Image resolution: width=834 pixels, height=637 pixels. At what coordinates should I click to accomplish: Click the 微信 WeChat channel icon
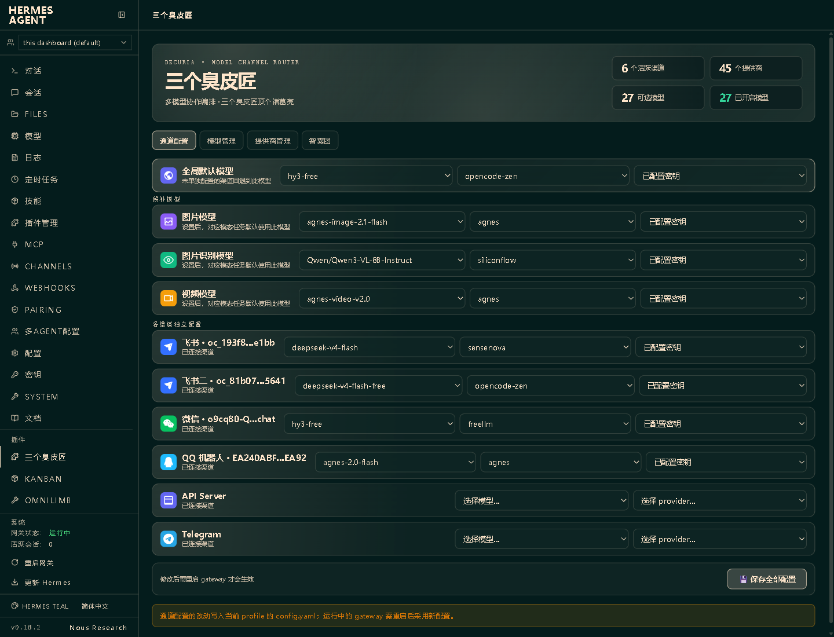[x=169, y=424]
